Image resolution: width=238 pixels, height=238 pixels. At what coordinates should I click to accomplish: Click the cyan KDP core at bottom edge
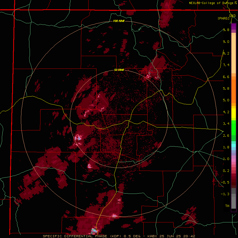94,231
